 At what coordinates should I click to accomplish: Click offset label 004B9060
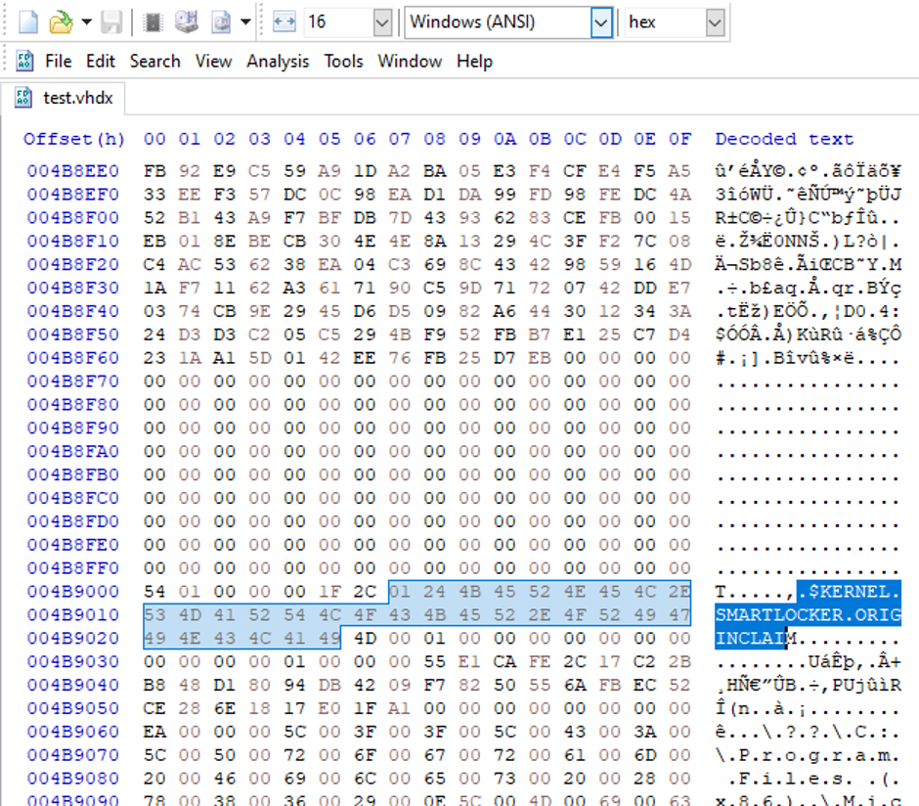[x=72, y=732]
